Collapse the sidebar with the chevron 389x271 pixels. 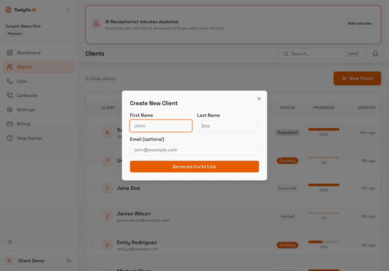[x=68, y=10]
